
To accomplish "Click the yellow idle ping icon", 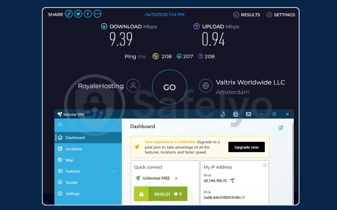I will pyautogui.click(x=155, y=56).
